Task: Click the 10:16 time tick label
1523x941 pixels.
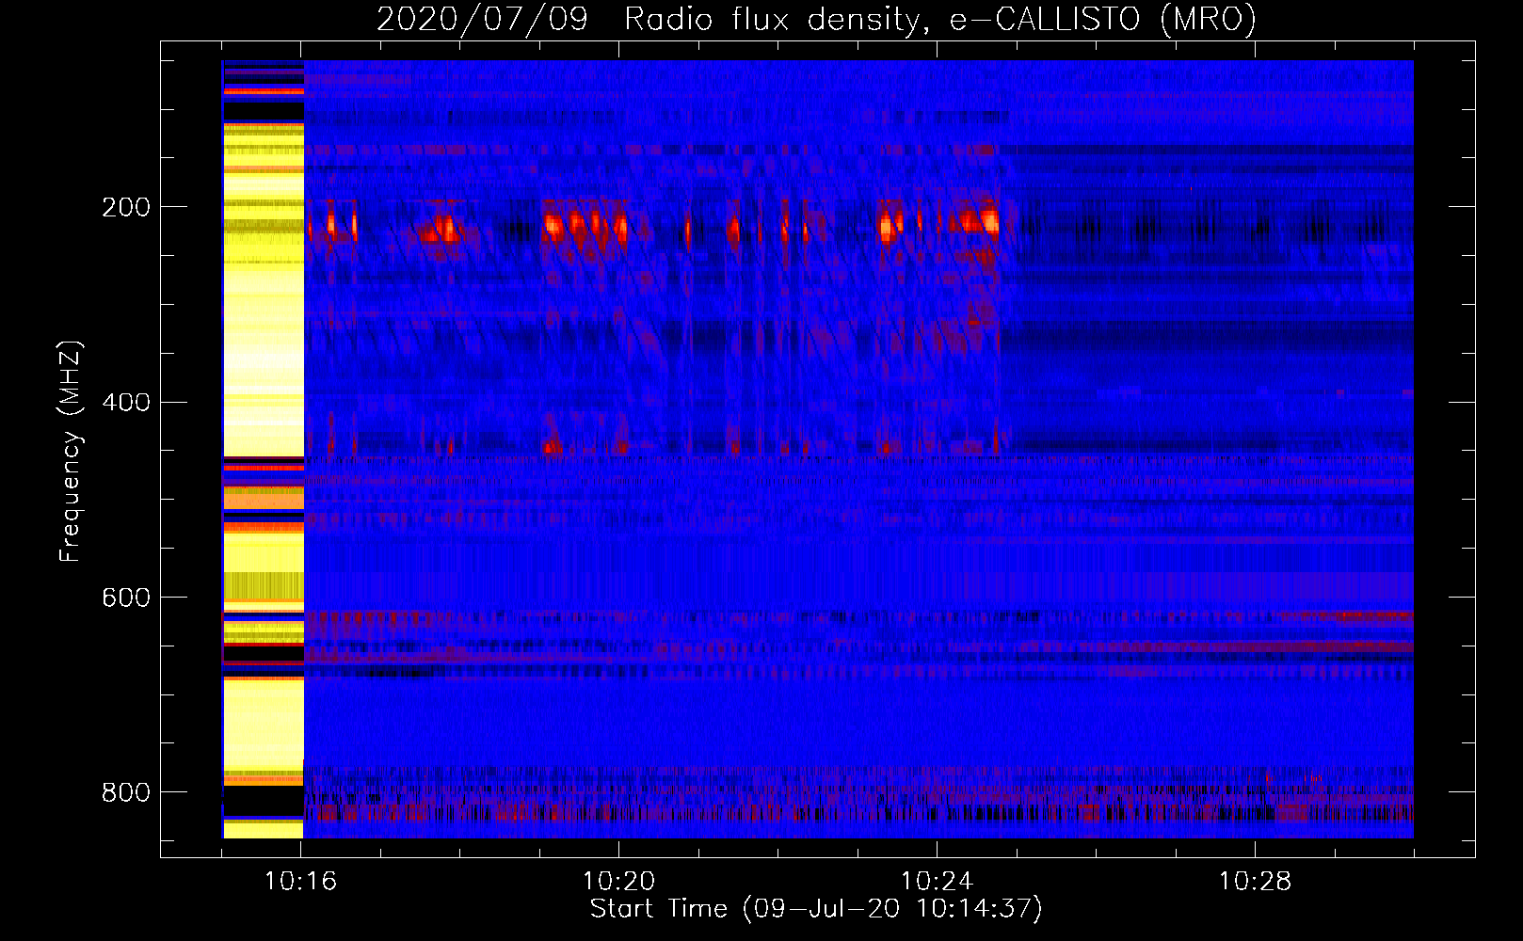Action: pyautogui.click(x=301, y=882)
